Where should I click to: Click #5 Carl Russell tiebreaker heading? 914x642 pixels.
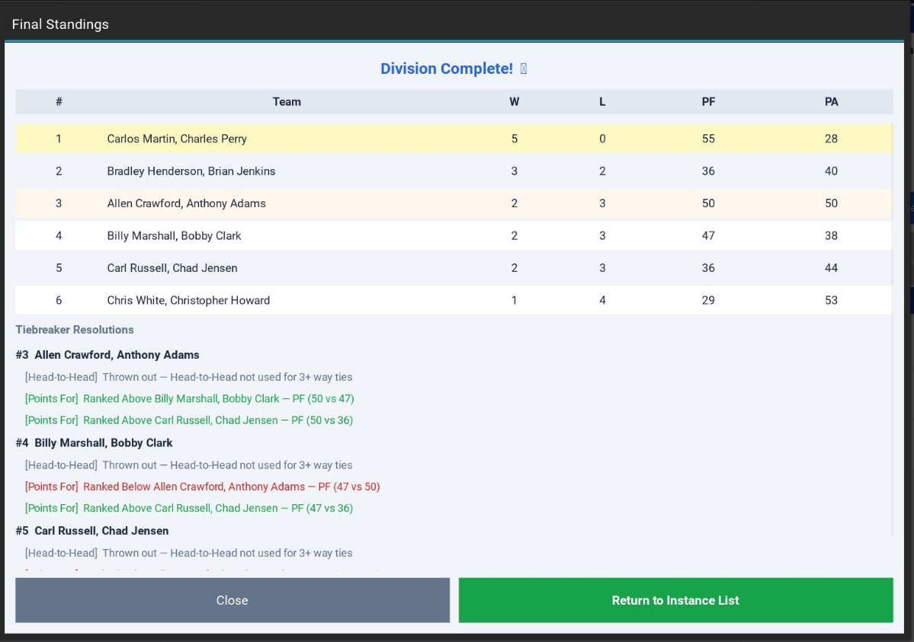tap(92, 531)
